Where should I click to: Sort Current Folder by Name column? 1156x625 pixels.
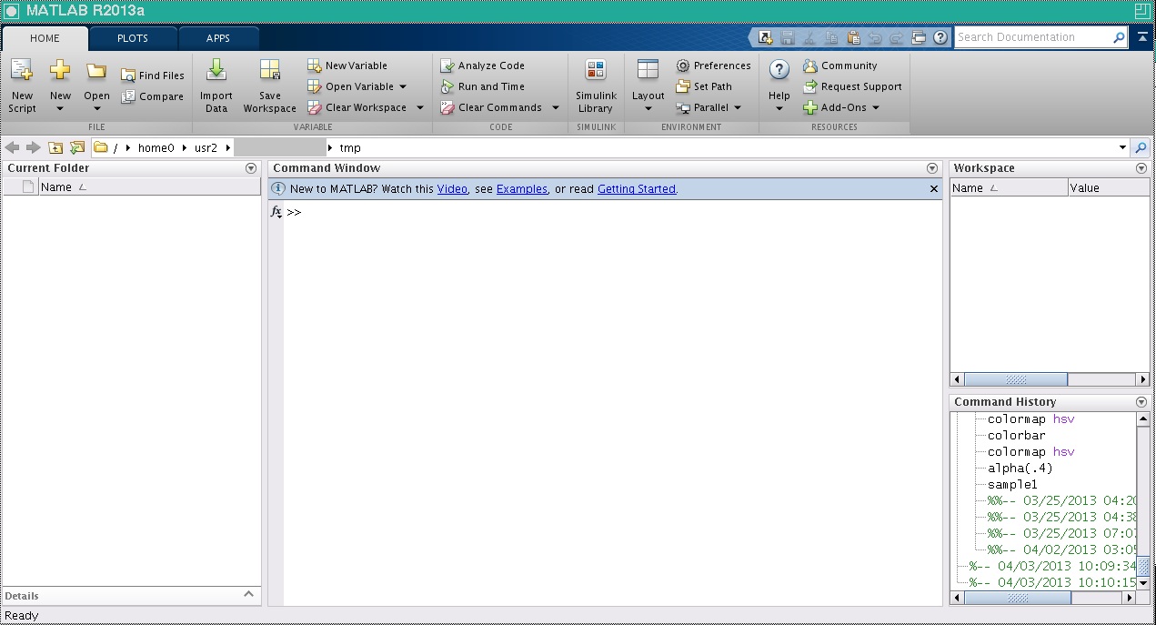(x=149, y=186)
